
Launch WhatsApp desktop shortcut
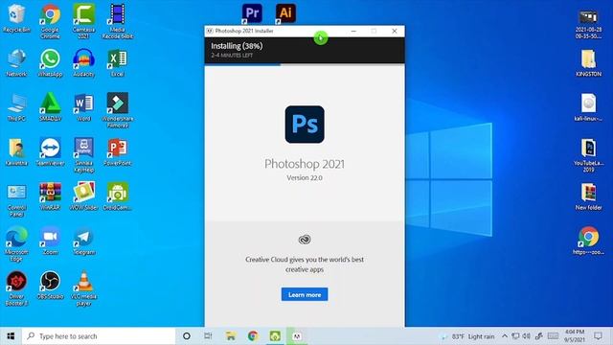click(x=50, y=62)
